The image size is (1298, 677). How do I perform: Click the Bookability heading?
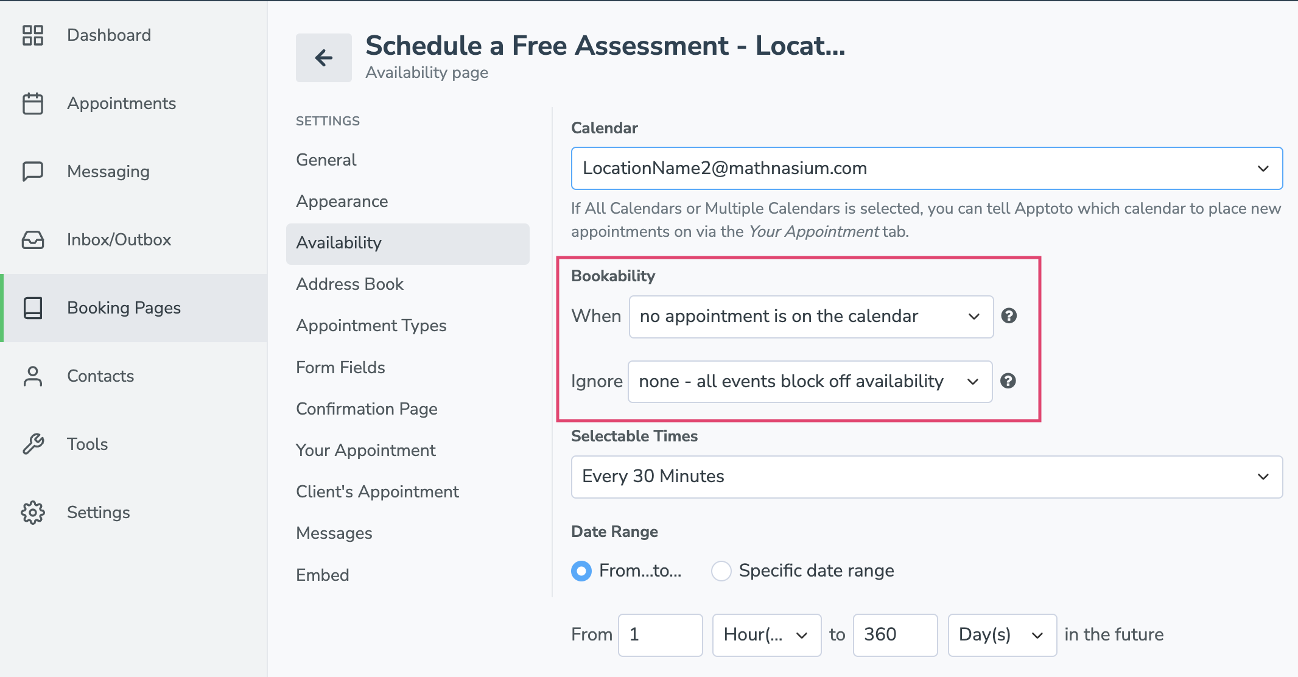(613, 276)
